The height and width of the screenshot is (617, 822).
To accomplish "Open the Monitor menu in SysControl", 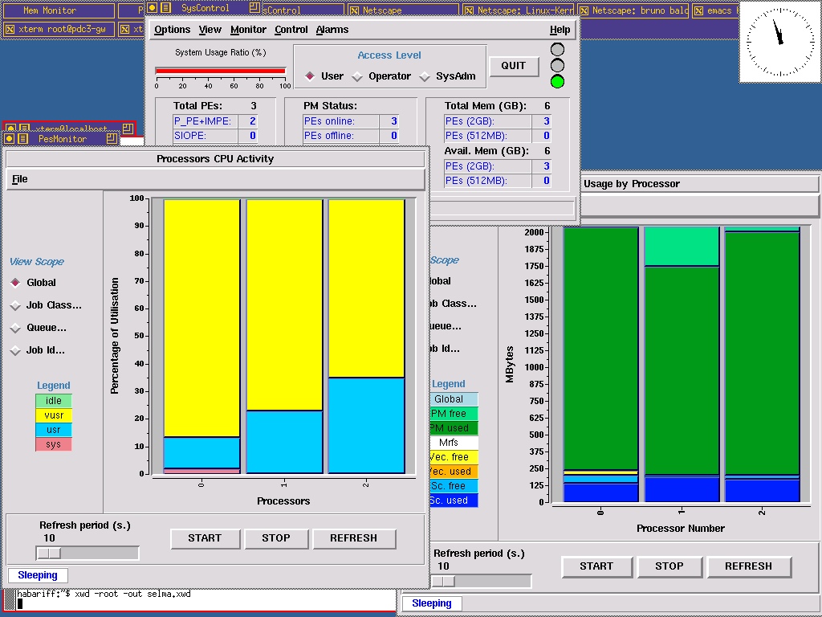I will tap(248, 30).
